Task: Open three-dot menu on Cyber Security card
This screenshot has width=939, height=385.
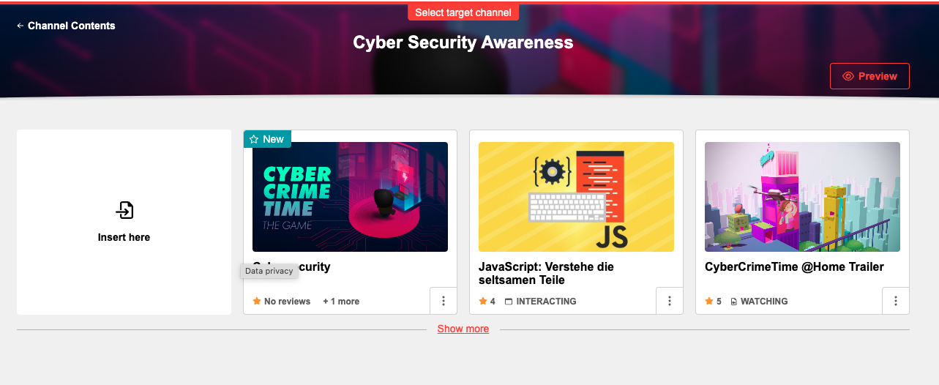Action: [443, 301]
